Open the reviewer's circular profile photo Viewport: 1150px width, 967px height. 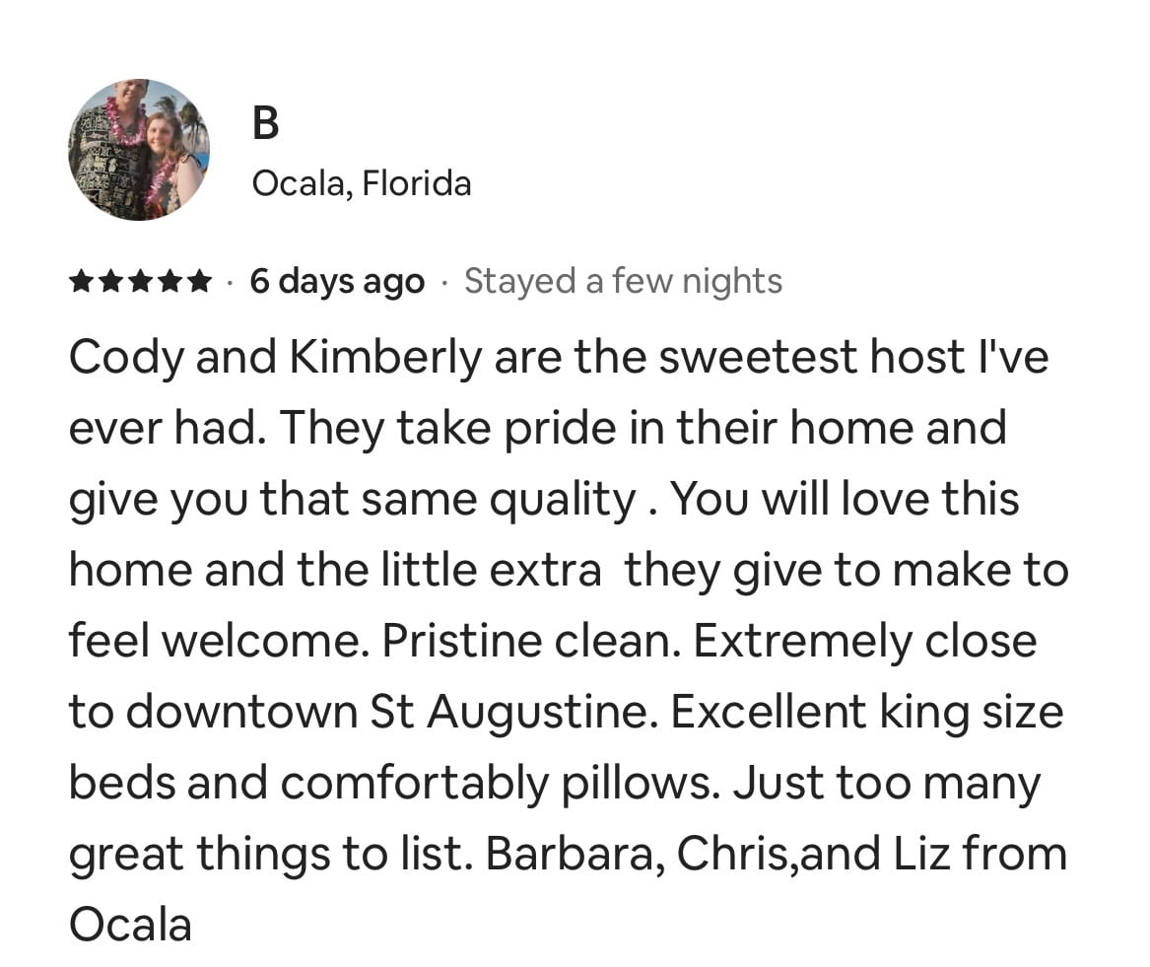(139, 150)
